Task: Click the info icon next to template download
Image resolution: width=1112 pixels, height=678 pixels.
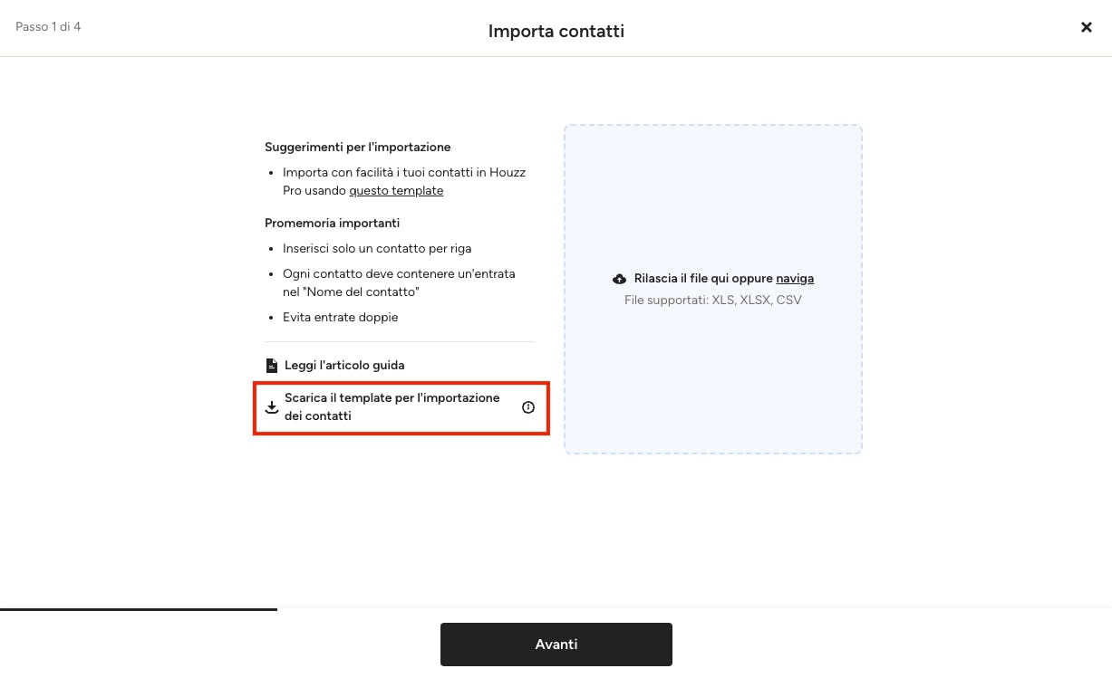Action: [x=528, y=407]
